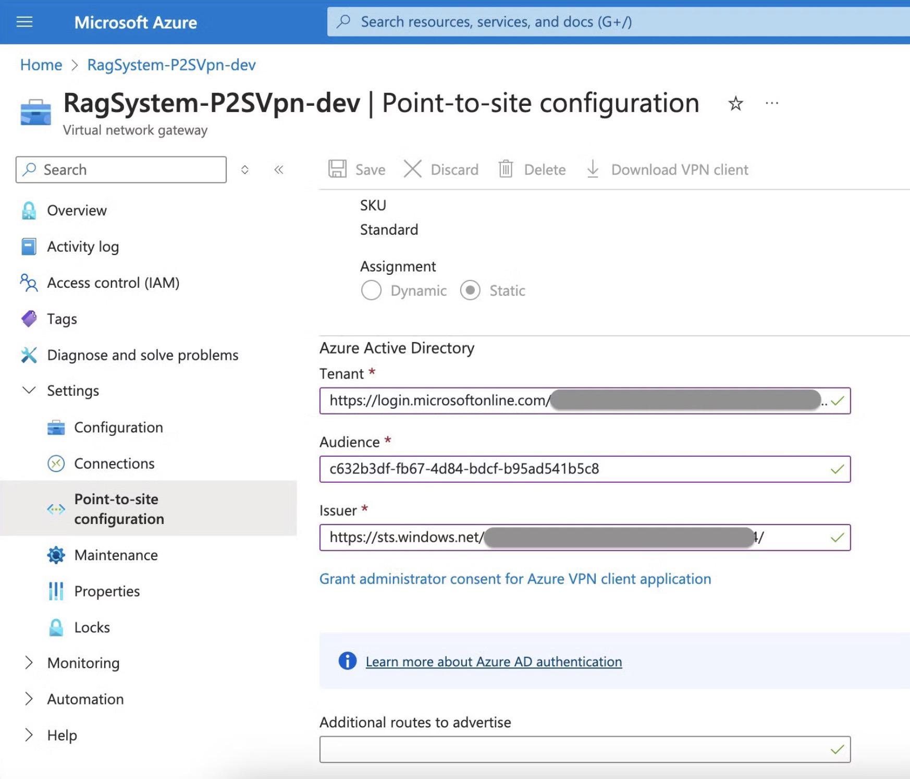
Task: Click the Save floppy disk icon
Action: pos(337,169)
